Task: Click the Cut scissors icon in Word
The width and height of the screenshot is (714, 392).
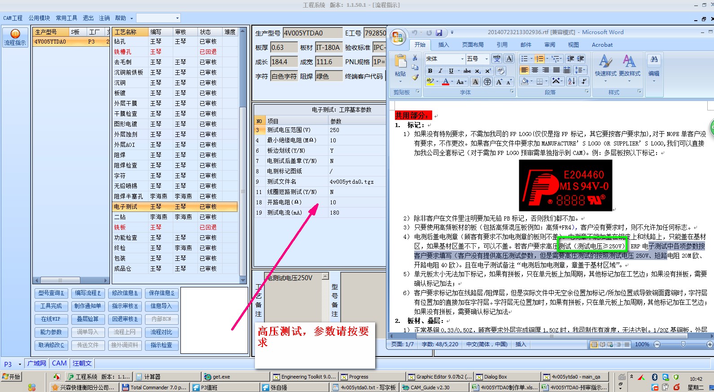Action: click(x=415, y=58)
